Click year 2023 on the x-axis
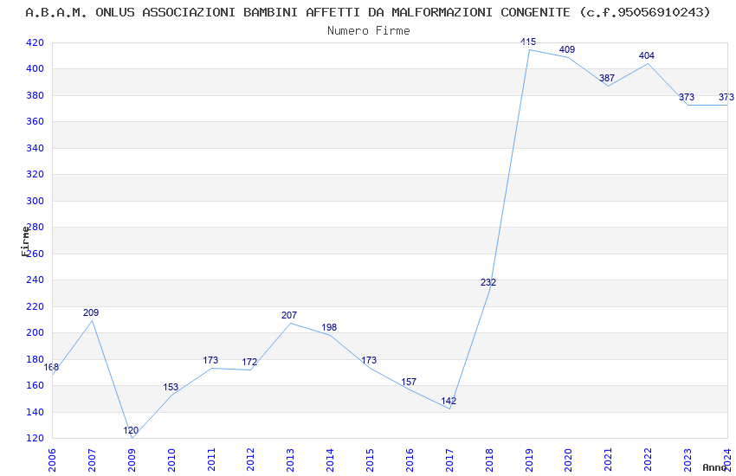The image size is (736, 476). coord(688,460)
